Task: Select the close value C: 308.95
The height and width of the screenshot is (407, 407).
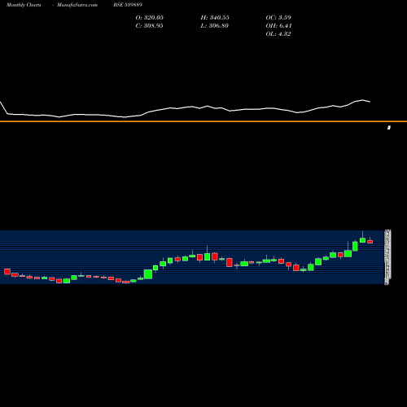Action: tap(149, 26)
